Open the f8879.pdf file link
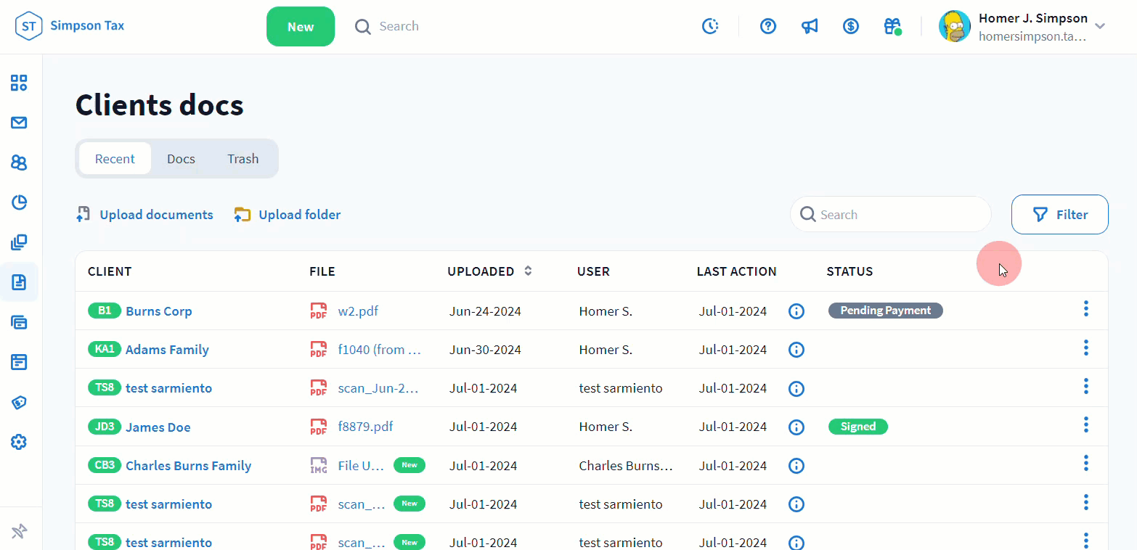 [365, 427]
